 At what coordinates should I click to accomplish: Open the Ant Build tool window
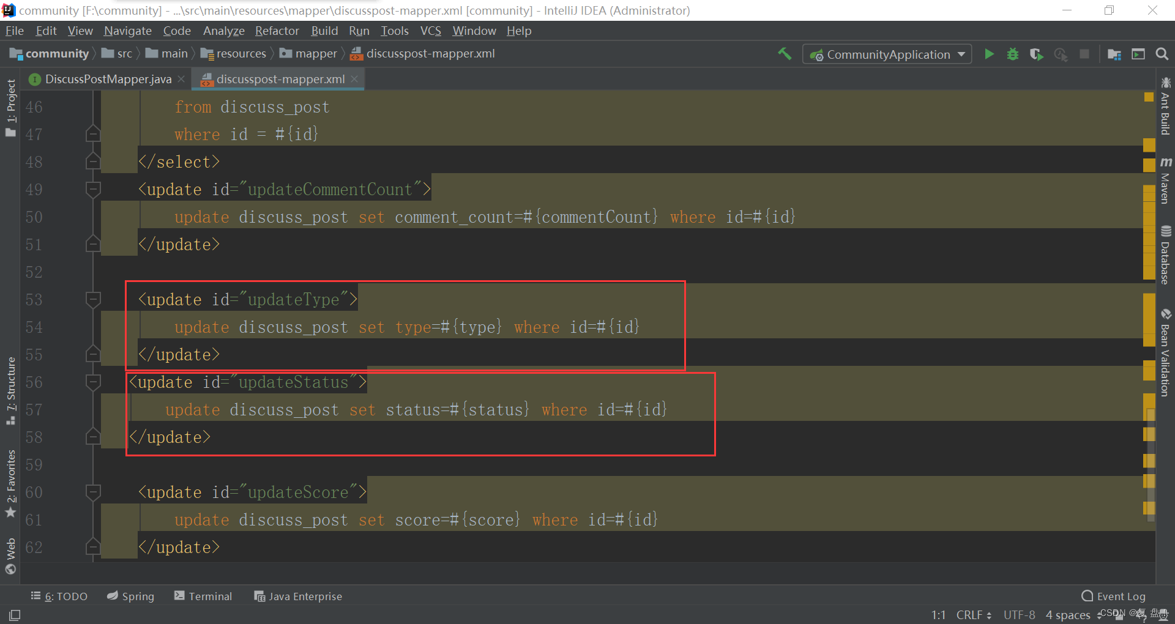[1165, 105]
